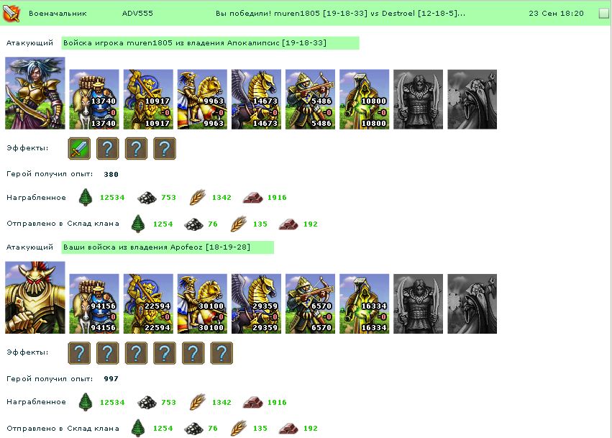Screen dimensions: 612x438
Task: Click the wood resource icon in first Награбленное row
Action: point(85,197)
